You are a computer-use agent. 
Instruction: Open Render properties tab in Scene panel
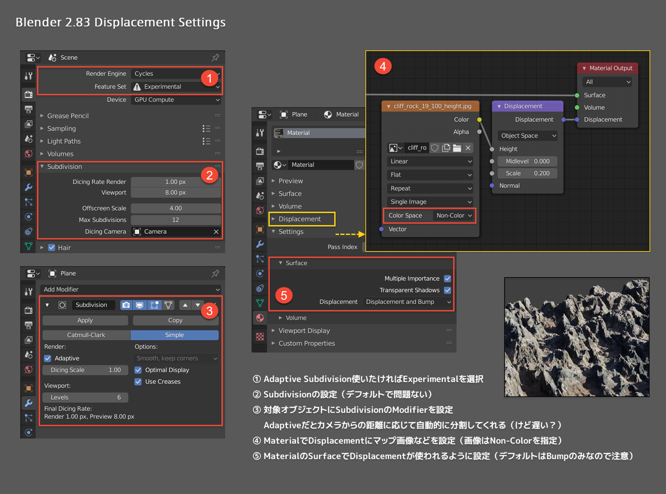28,95
